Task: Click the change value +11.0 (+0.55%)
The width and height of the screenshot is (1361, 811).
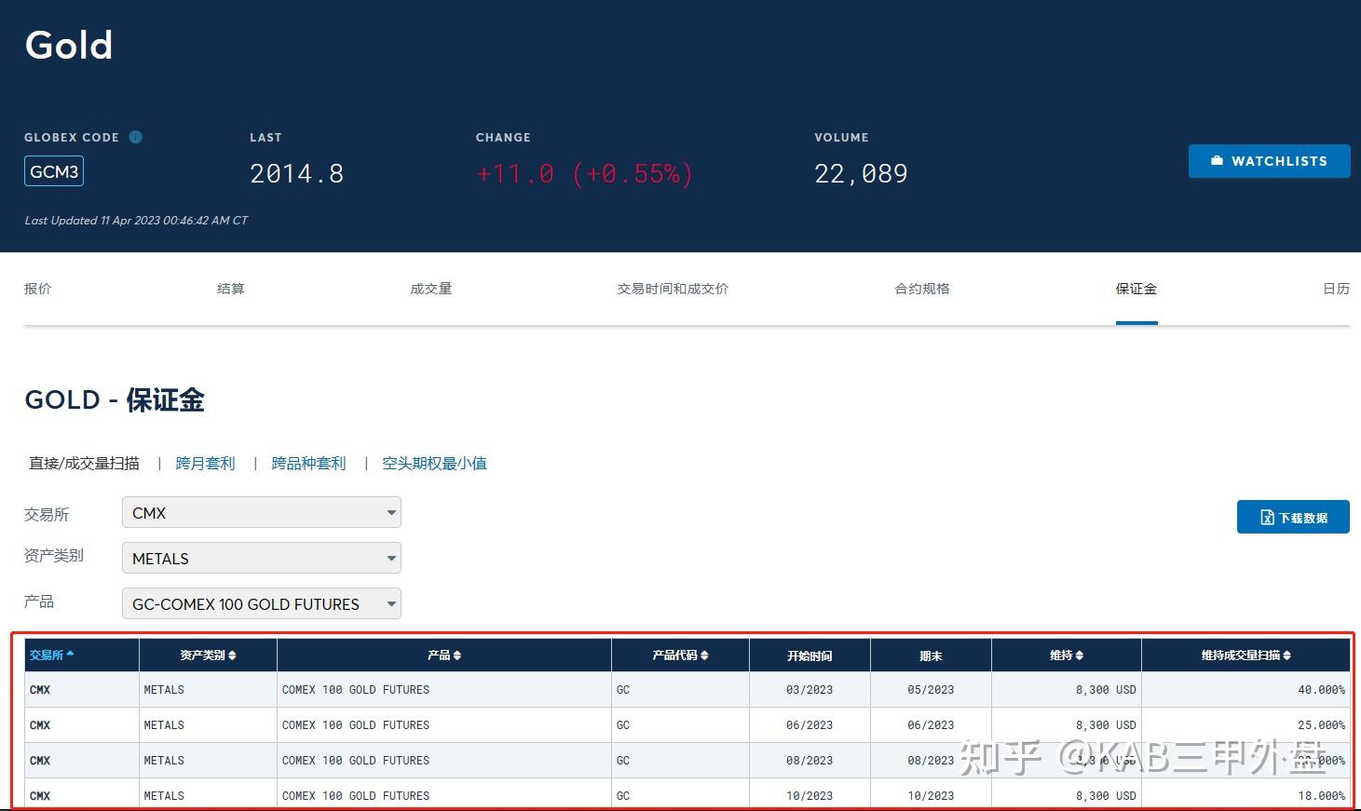Action: click(x=584, y=174)
